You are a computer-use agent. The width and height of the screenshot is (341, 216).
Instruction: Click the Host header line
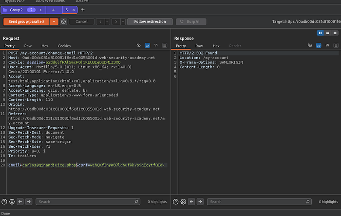point(81,58)
